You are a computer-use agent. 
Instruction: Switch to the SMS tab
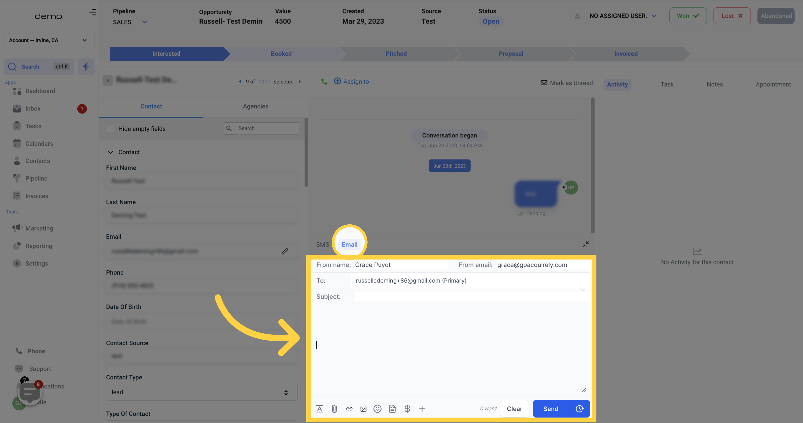pyautogui.click(x=322, y=244)
